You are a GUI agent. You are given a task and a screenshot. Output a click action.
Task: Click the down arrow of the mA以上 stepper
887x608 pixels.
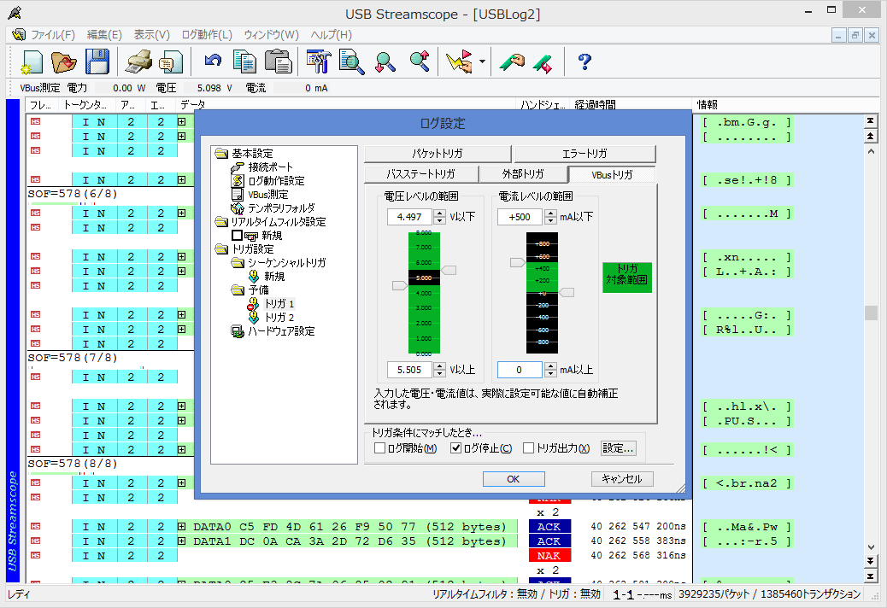[x=550, y=373]
